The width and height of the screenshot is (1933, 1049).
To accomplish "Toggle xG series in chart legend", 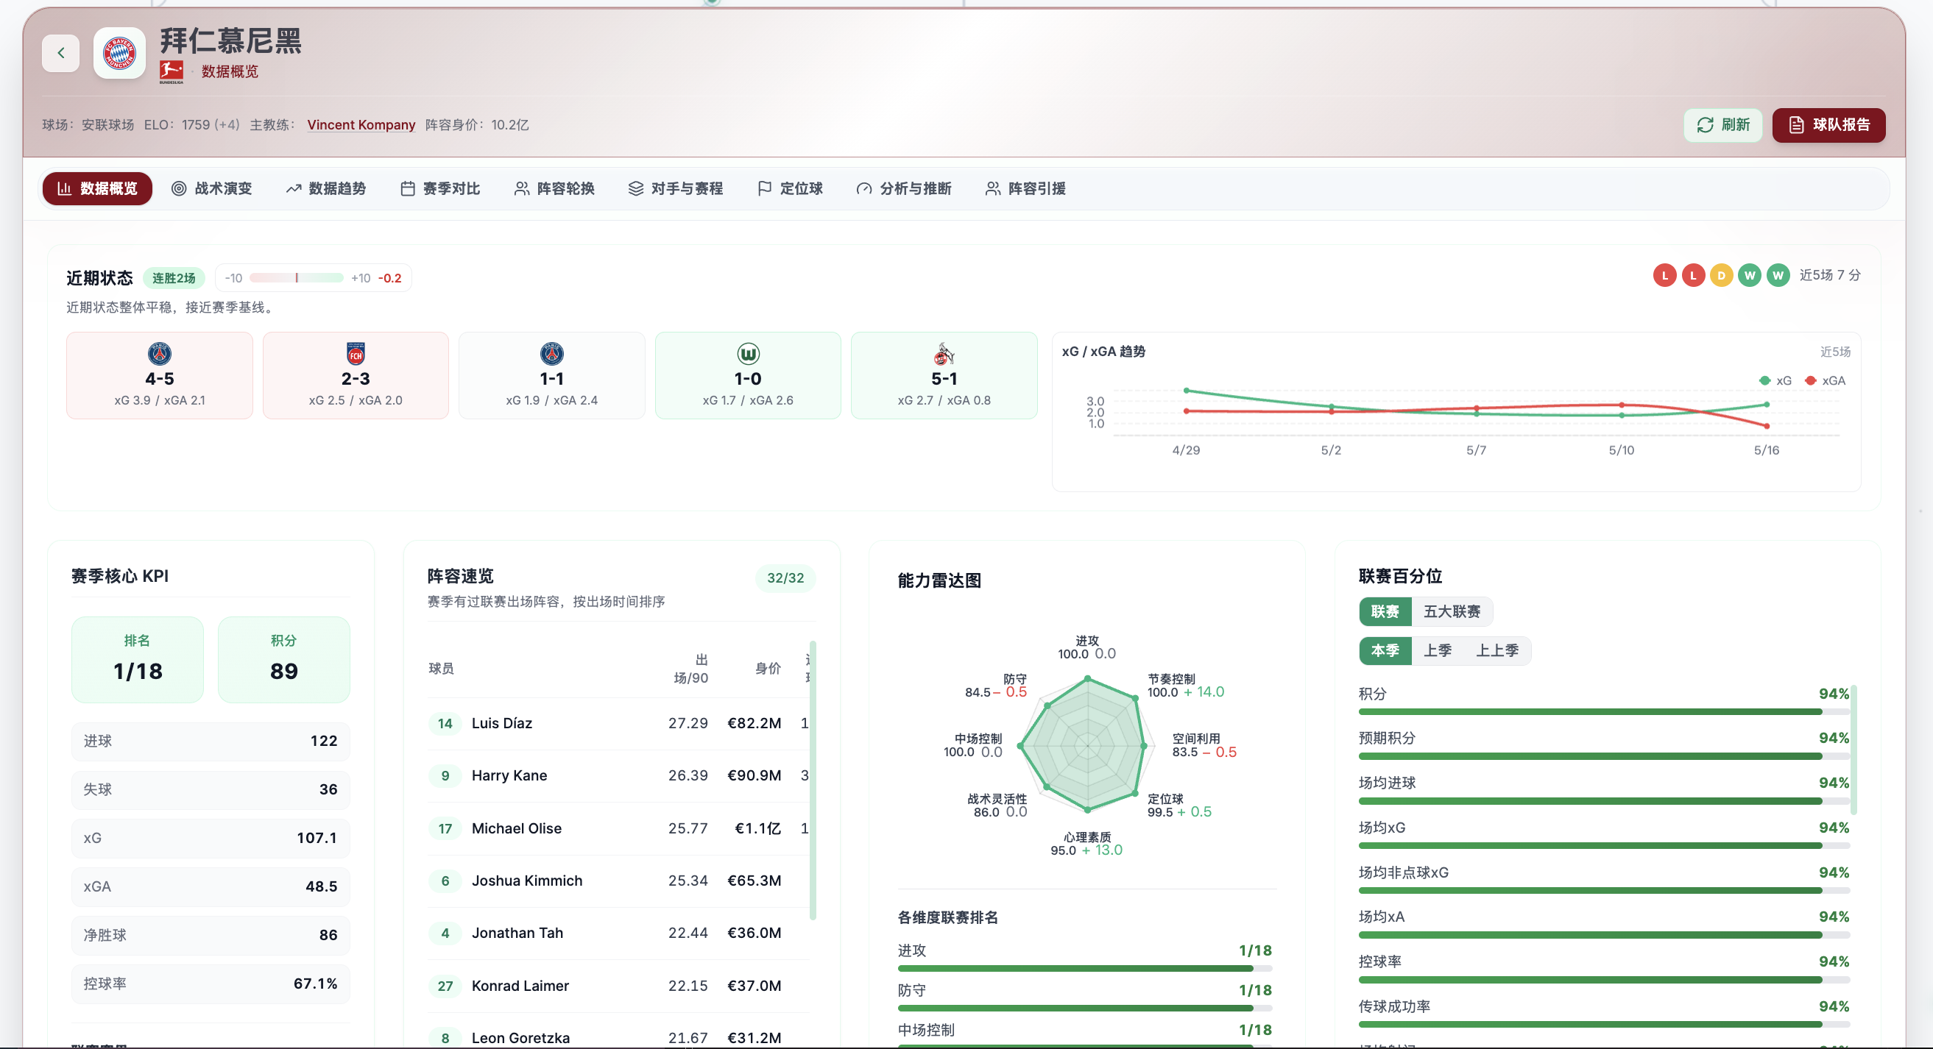I will coord(1775,380).
